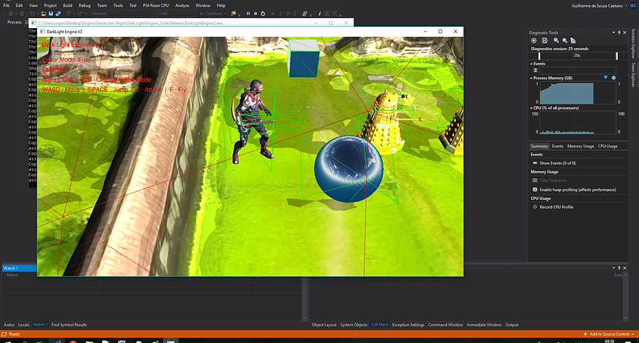Click the Save All icon
Image resolution: width=639 pixels, height=343 pixels.
tap(58, 14)
